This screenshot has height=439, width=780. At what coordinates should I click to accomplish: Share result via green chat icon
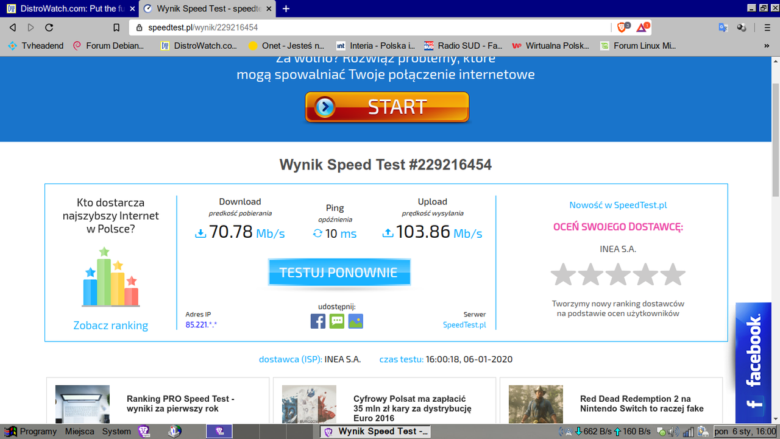[337, 321]
